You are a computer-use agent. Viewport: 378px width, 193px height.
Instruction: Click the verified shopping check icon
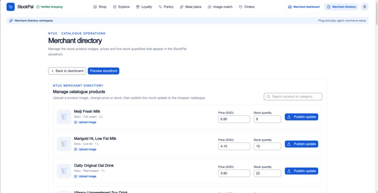(x=38, y=7)
